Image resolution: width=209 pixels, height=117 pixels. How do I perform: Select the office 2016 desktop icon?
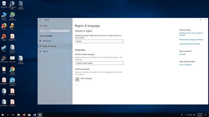pos(12,59)
